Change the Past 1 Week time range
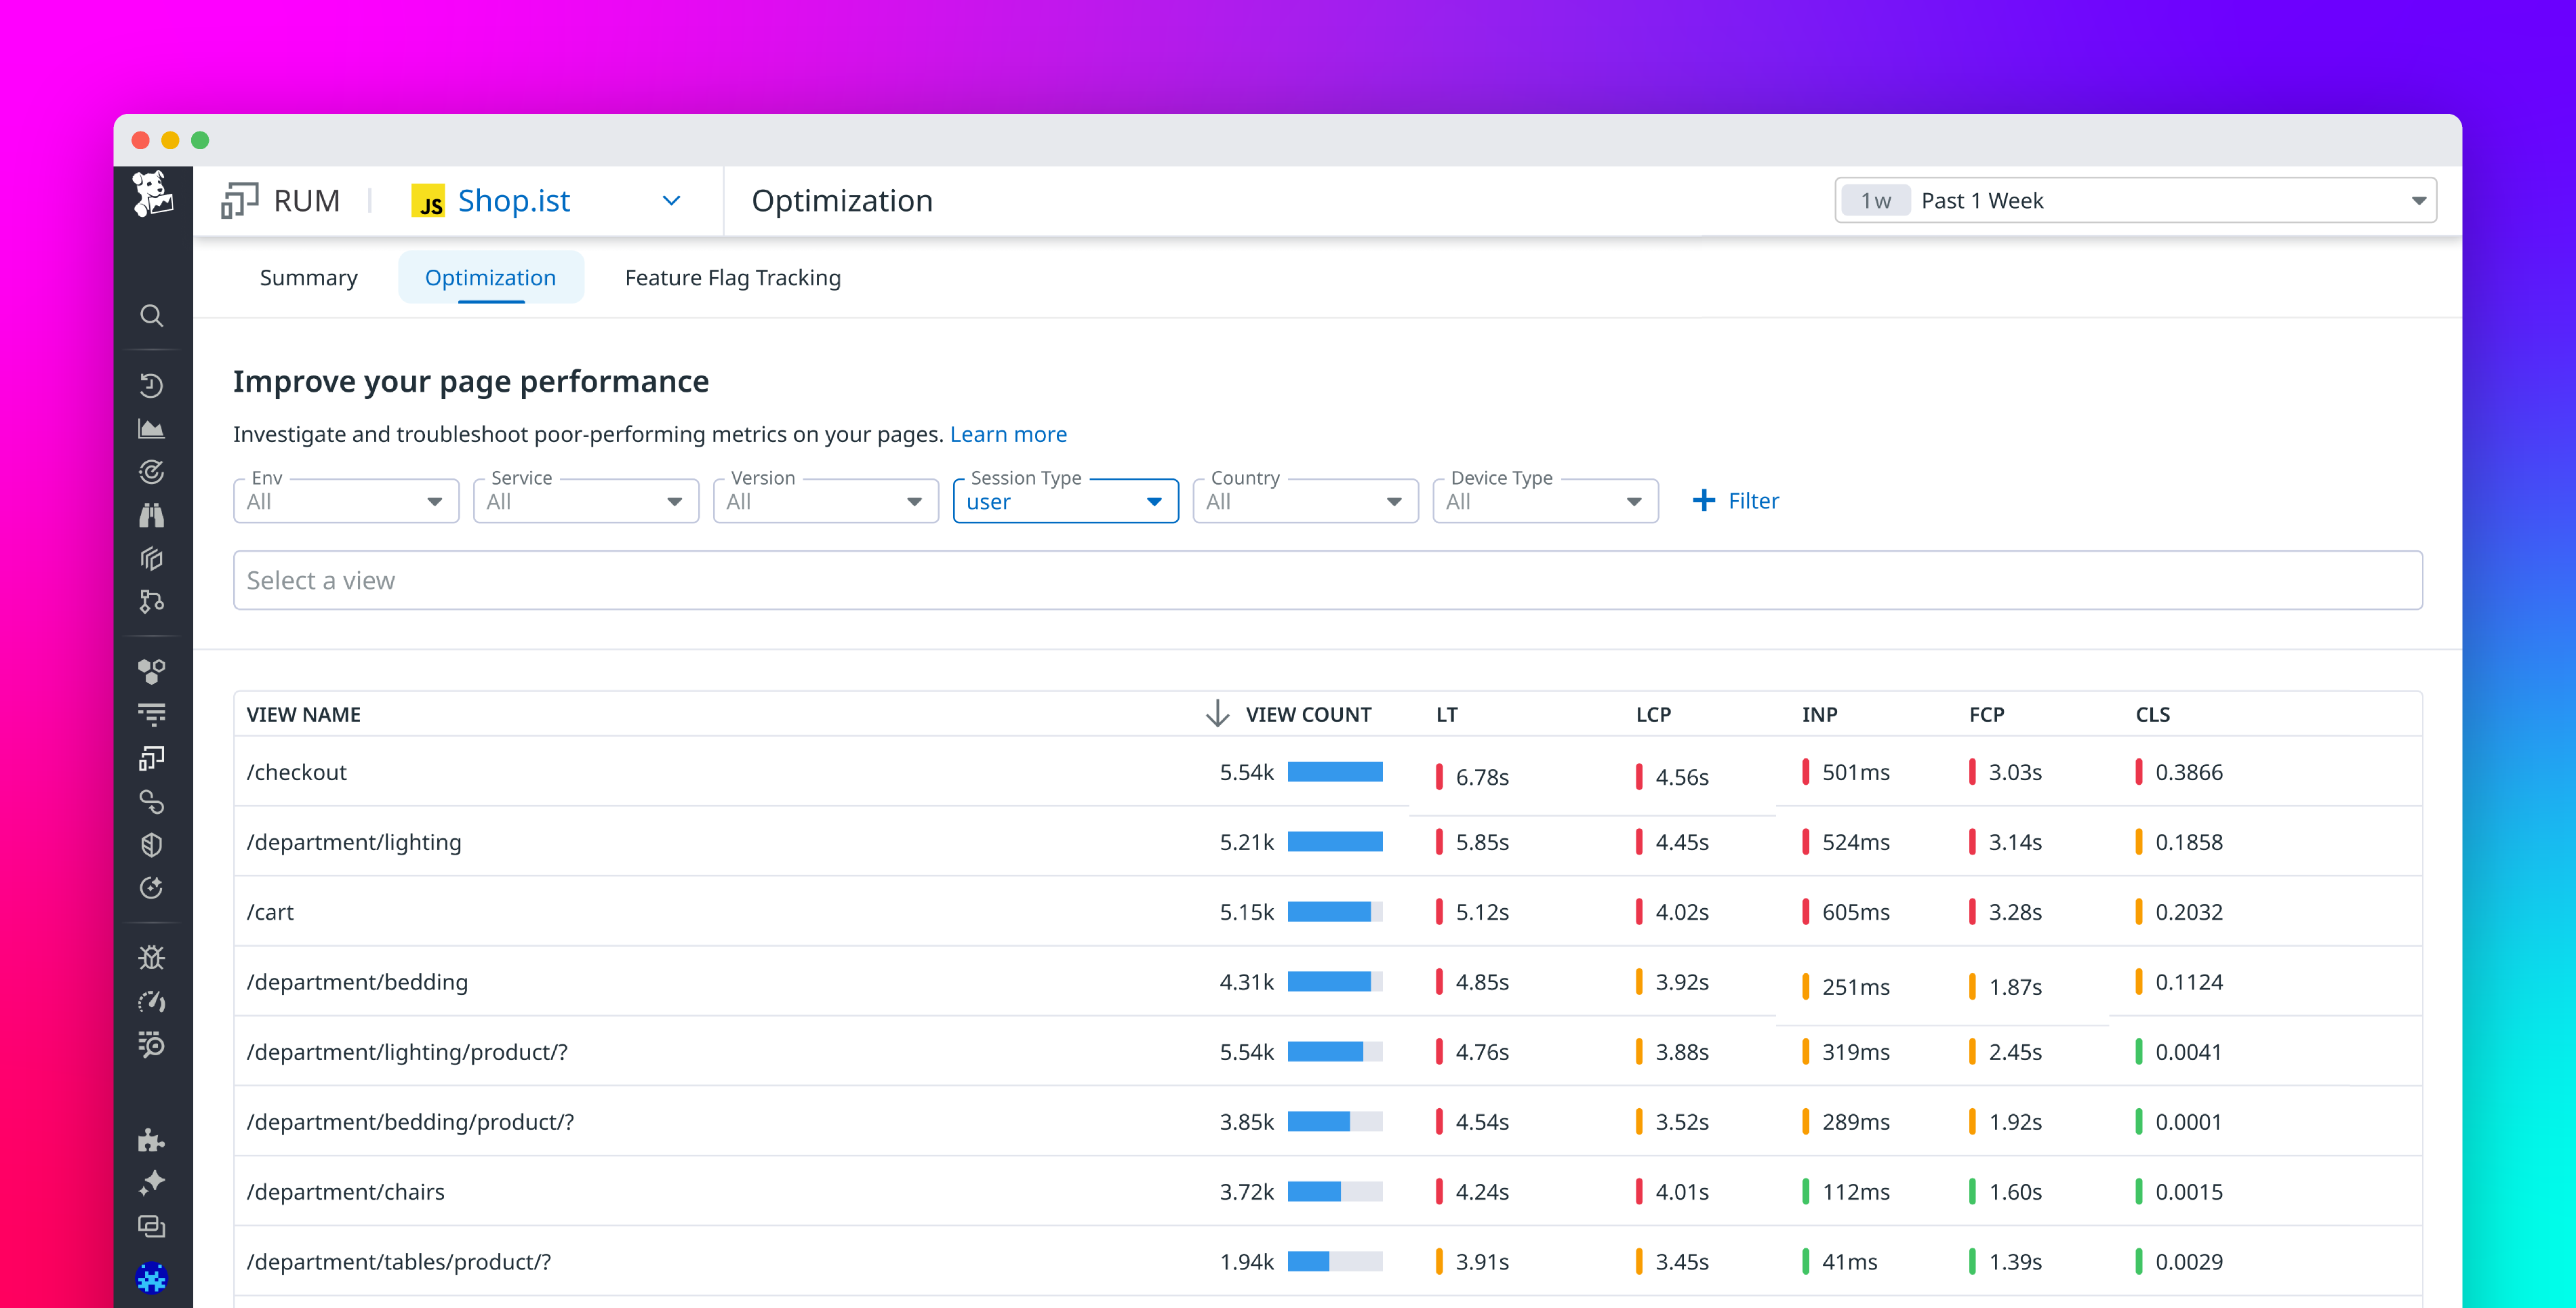The image size is (2576, 1308). click(x=2135, y=200)
